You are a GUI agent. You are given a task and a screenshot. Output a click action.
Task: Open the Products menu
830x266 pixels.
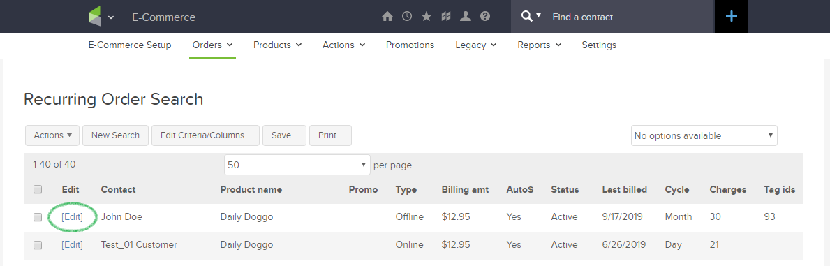(277, 45)
